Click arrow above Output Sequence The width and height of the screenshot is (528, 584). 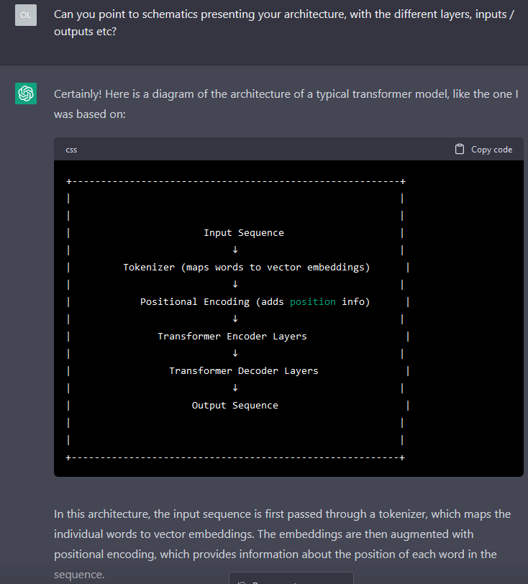click(x=235, y=388)
